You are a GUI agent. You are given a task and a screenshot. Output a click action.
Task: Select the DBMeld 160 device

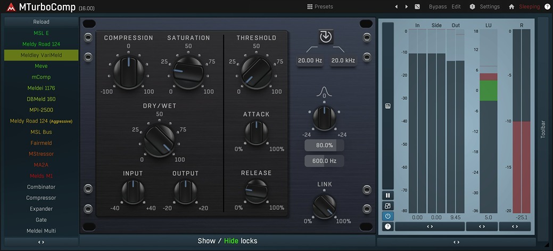[x=42, y=99]
